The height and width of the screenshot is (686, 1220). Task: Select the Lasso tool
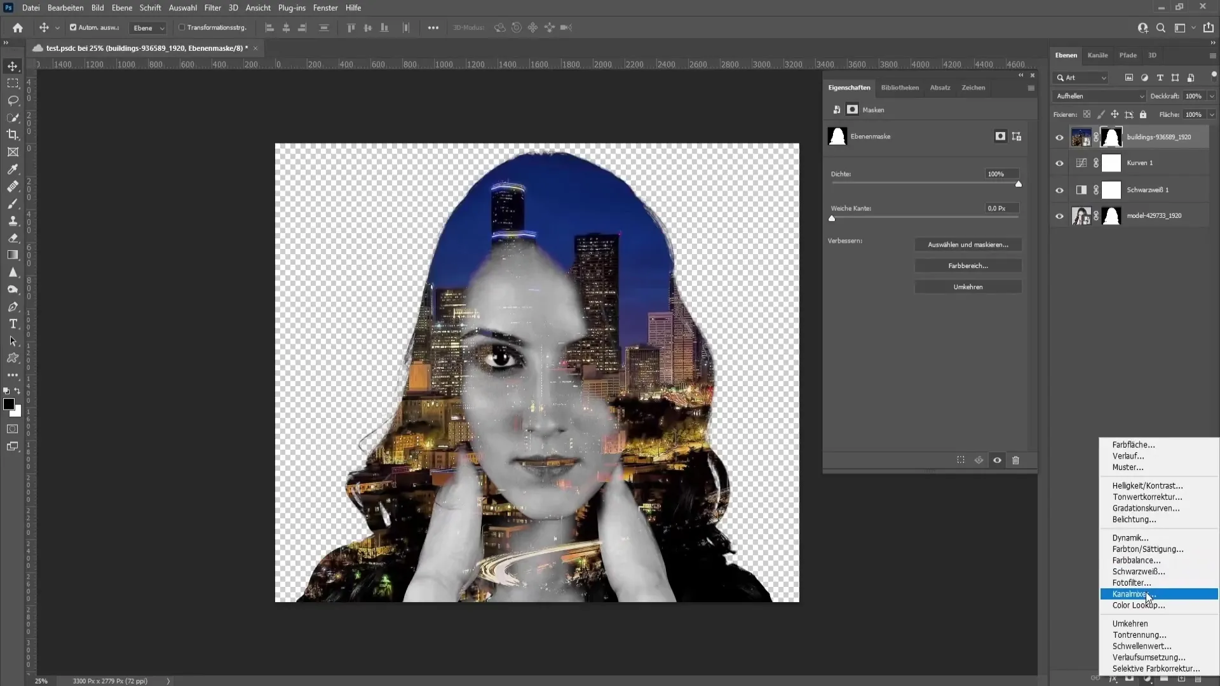click(13, 100)
